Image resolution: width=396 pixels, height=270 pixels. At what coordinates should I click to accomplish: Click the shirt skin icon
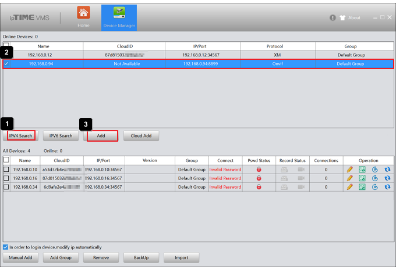click(x=342, y=17)
